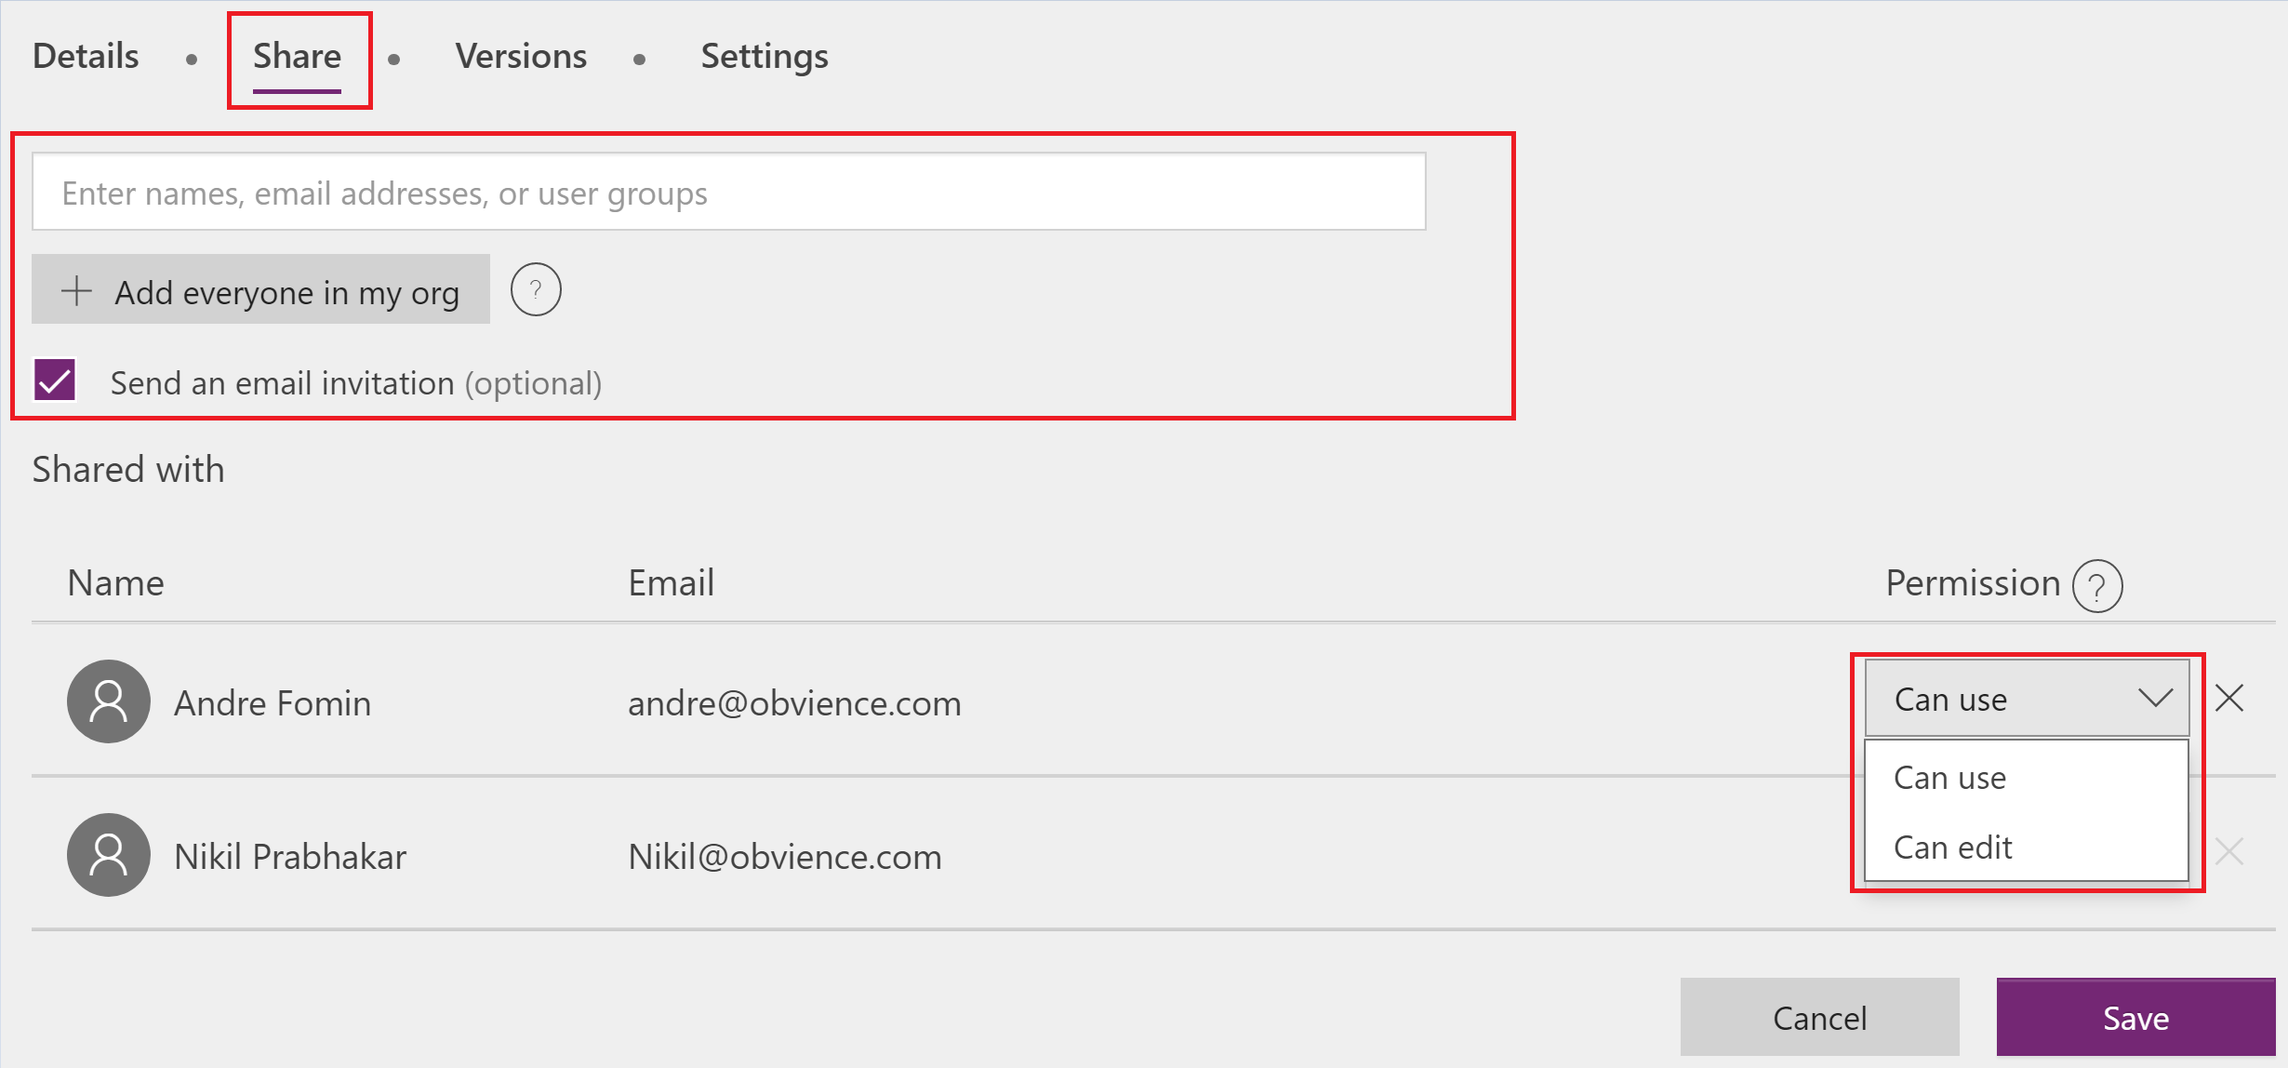The width and height of the screenshot is (2288, 1068).
Task: Click the Permission column help icon
Action: pyautogui.click(x=2097, y=586)
